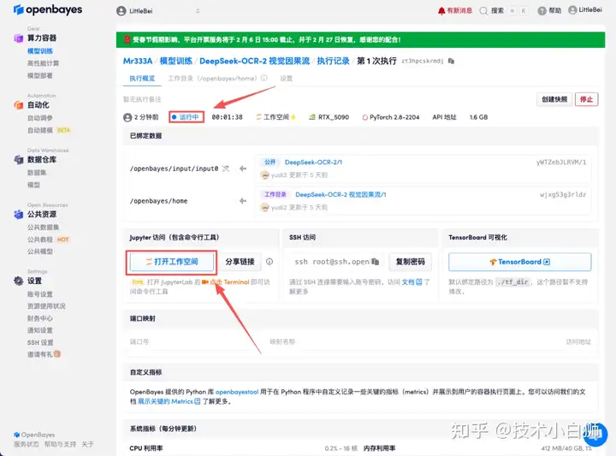Open 自动调参 sidebar item

click(40, 118)
